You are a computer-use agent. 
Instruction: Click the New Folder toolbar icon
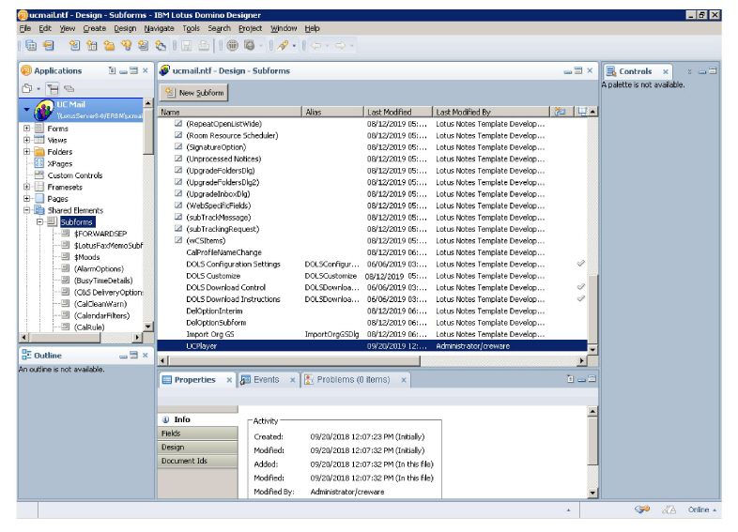coord(109,46)
